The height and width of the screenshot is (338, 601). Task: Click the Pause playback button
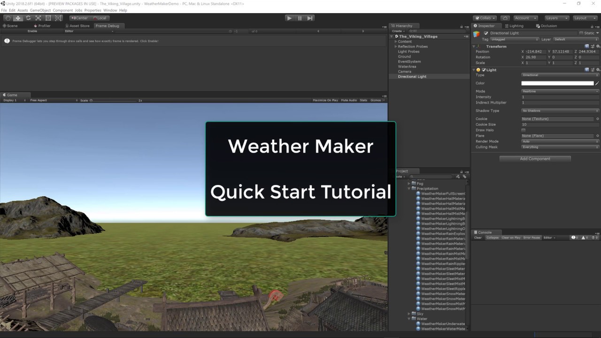[x=300, y=18]
